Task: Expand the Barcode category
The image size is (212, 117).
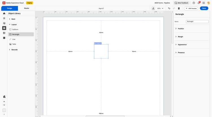Action: [14, 50]
